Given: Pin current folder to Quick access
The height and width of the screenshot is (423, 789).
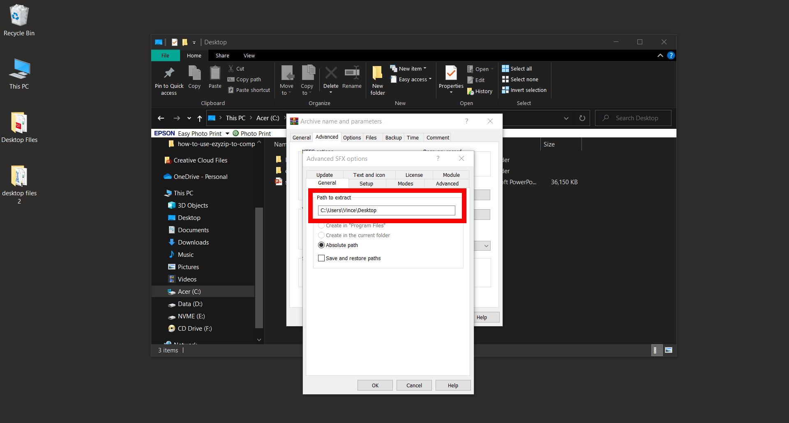Looking at the screenshot, I should click(169, 80).
